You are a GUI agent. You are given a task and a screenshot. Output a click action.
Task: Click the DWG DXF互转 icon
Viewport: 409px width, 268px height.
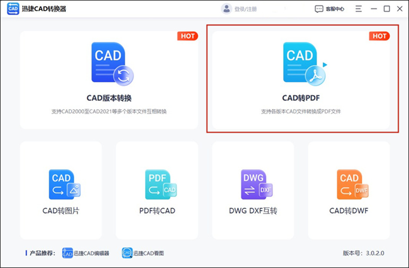pyautogui.click(x=257, y=184)
